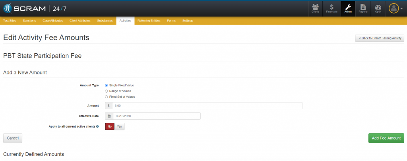Go to the Referring Entities tab
This screenshot has height=161, width=407.
tap(149, 21)
